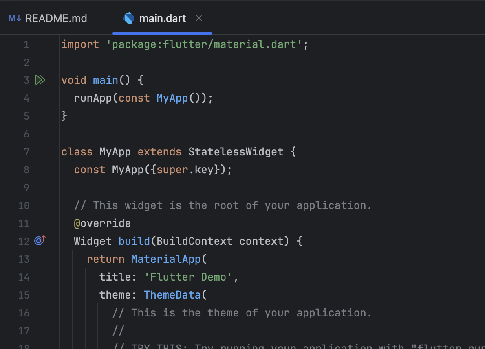Screen dimensions: 485x349
Task: Open the override marker beside line 12
Action: coord(40,240)
